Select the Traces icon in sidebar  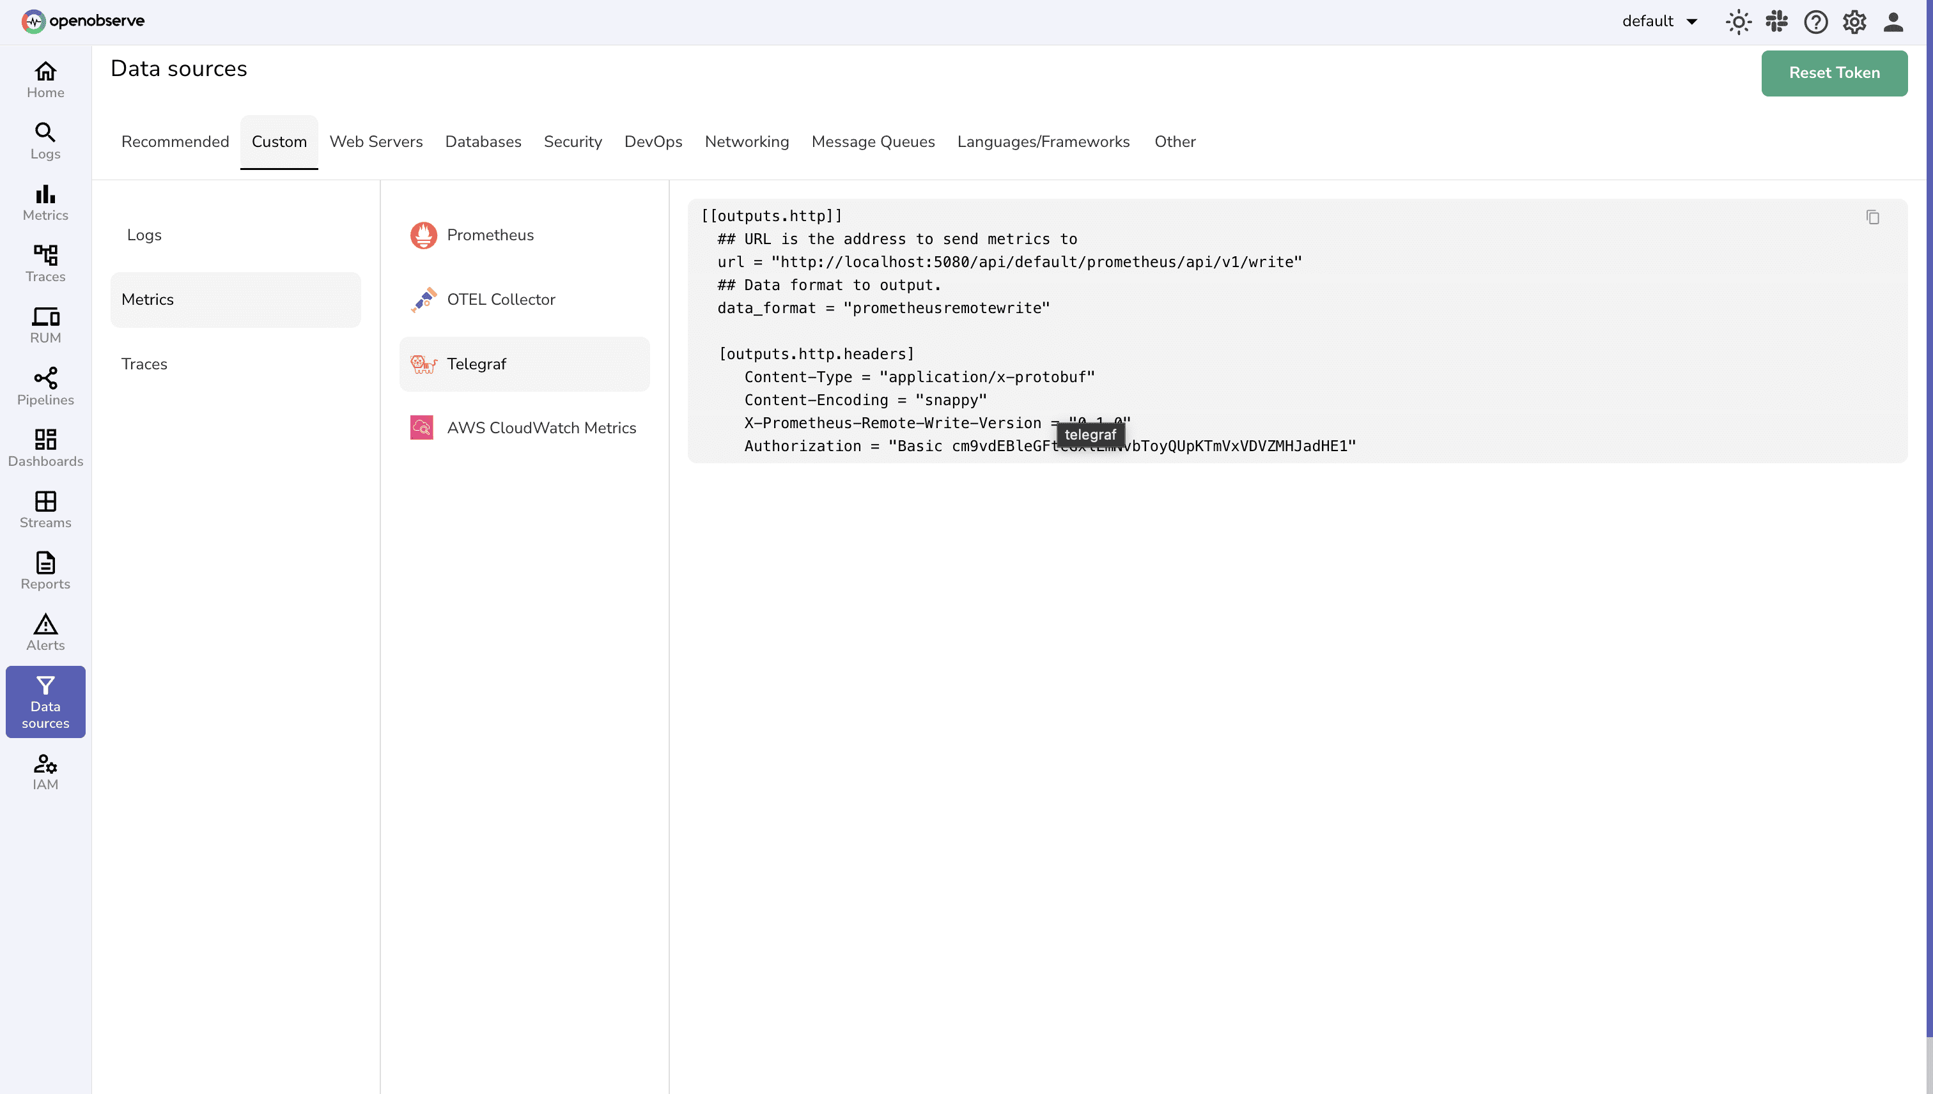click(45, 263)
